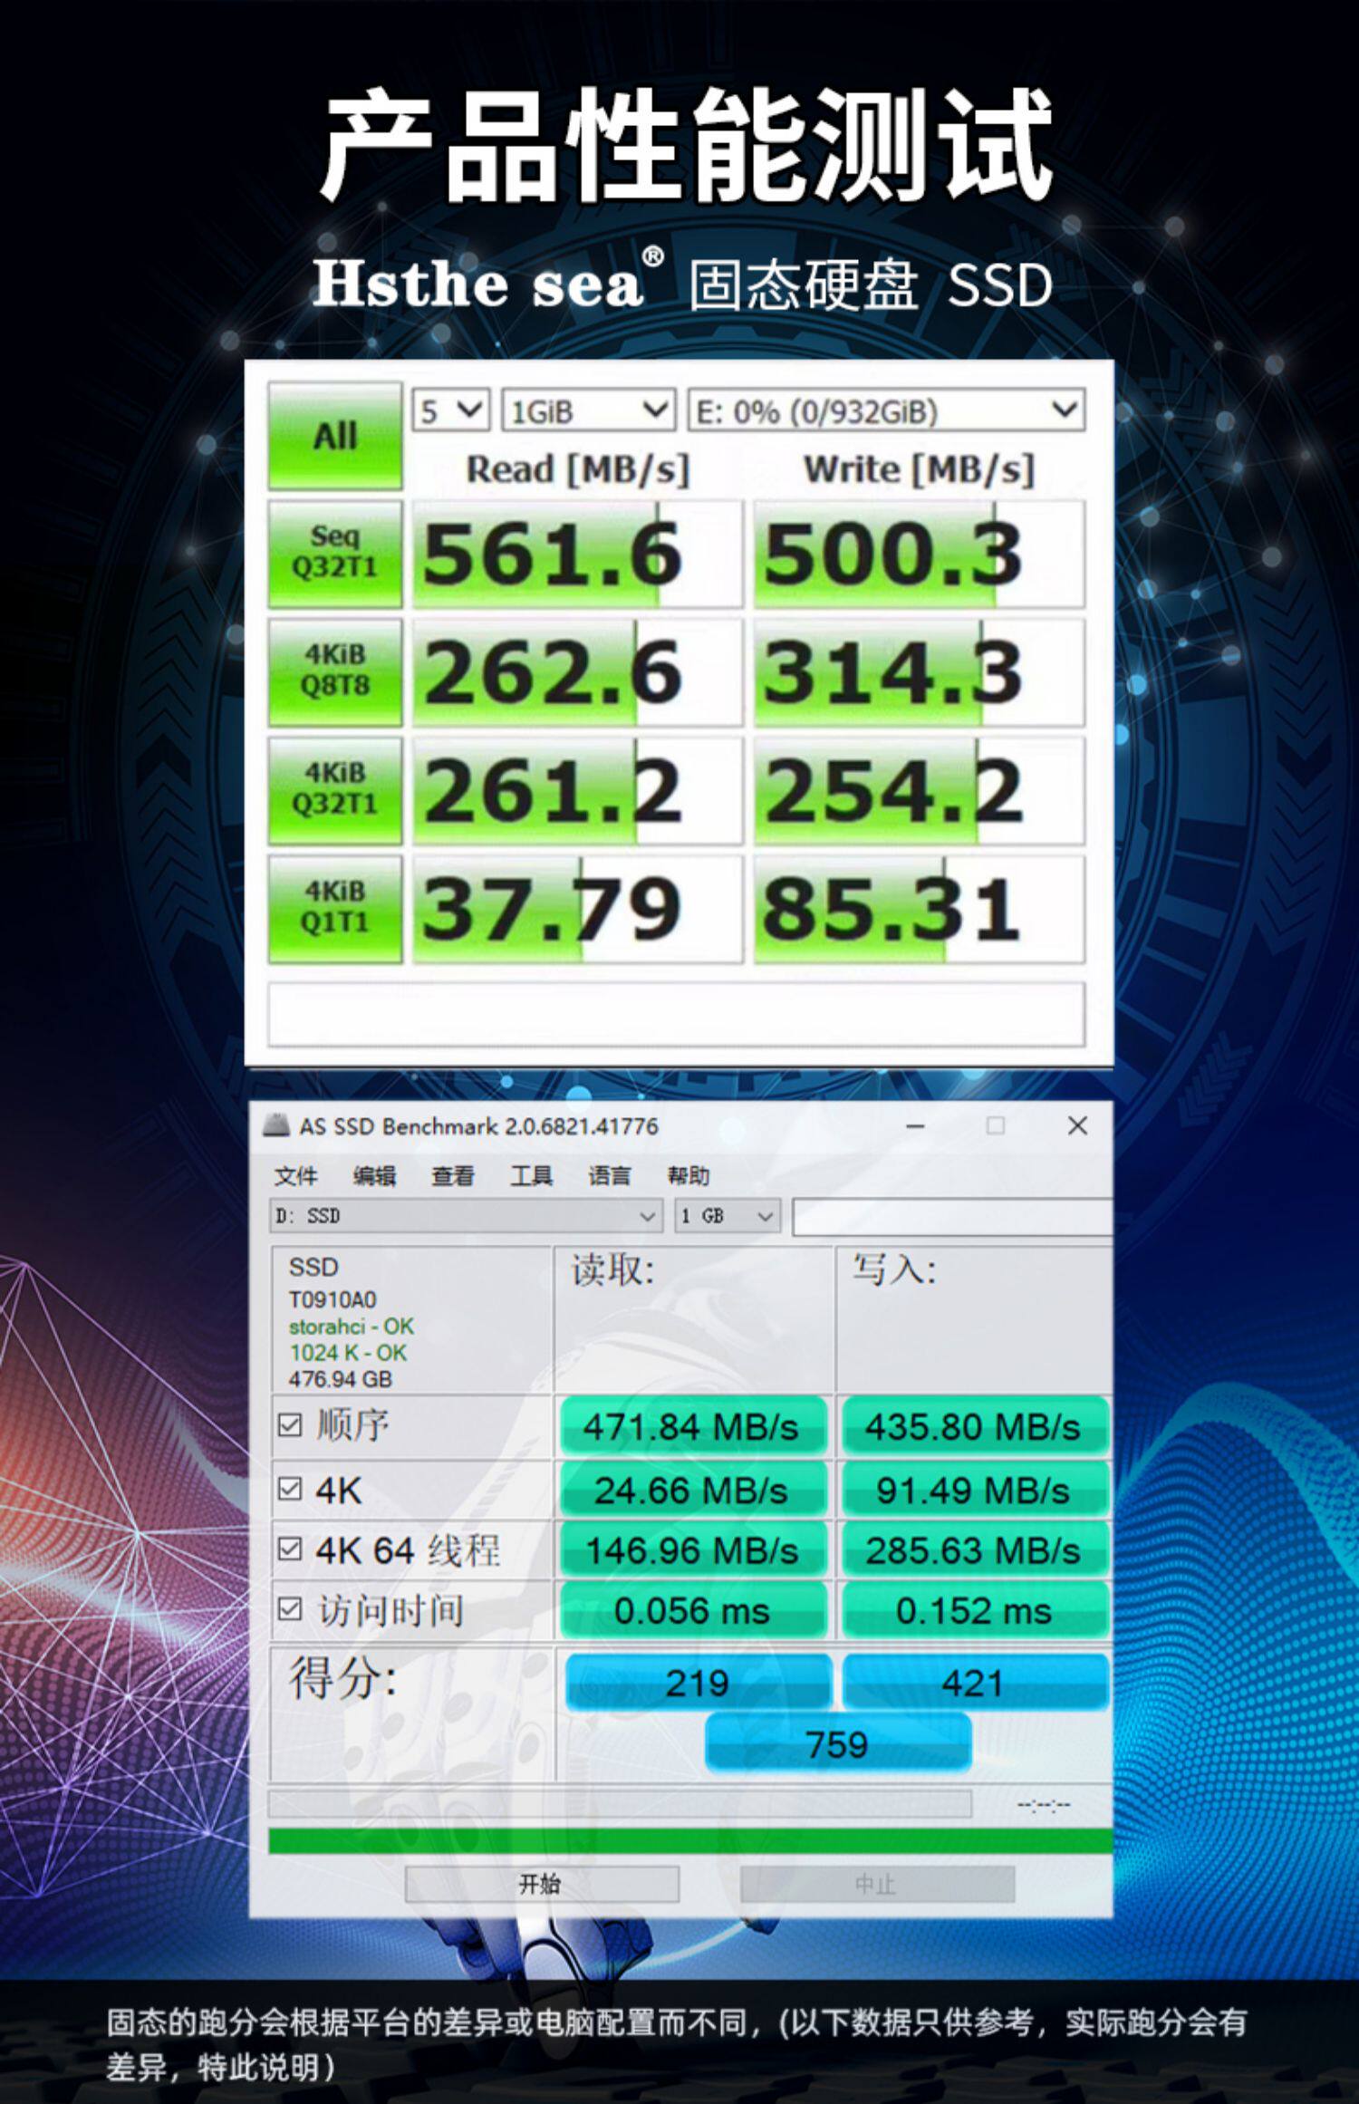Click the sequential write result 435.80 MB/s
Image resolution: width=1359 pixels, height=2104 pixels.
[974, 1426]
